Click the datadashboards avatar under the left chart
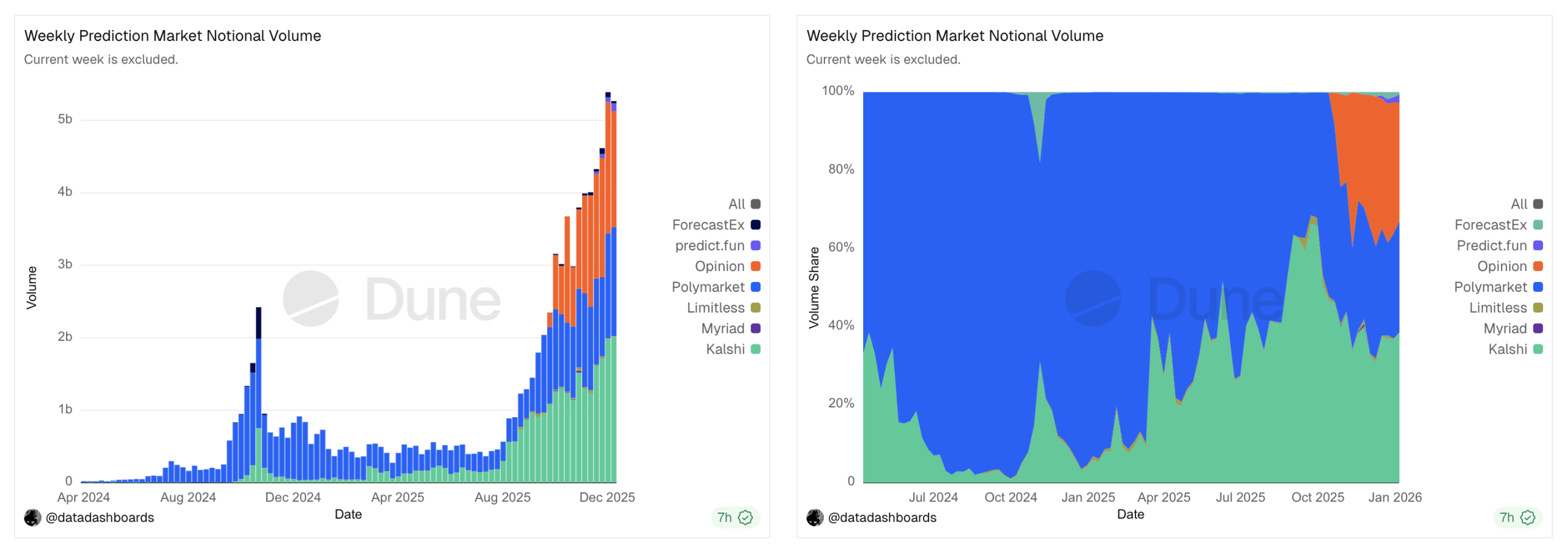This screenshot has width=1567, height=553. tap(32, 518)
